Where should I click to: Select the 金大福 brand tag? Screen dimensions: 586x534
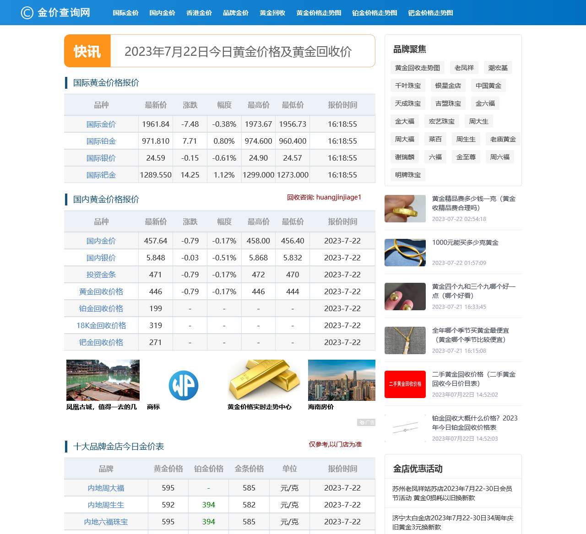[405, 121]
